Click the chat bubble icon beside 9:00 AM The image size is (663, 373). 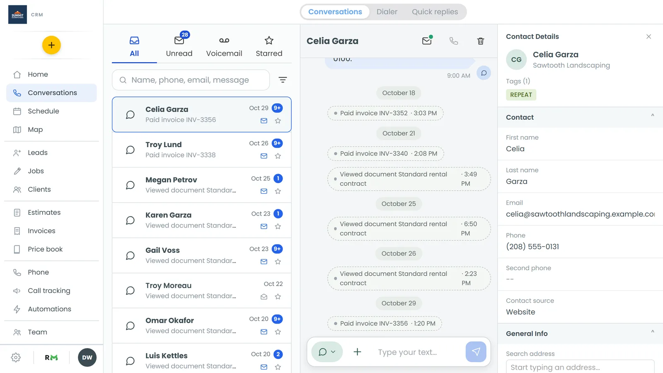[484, 73]
